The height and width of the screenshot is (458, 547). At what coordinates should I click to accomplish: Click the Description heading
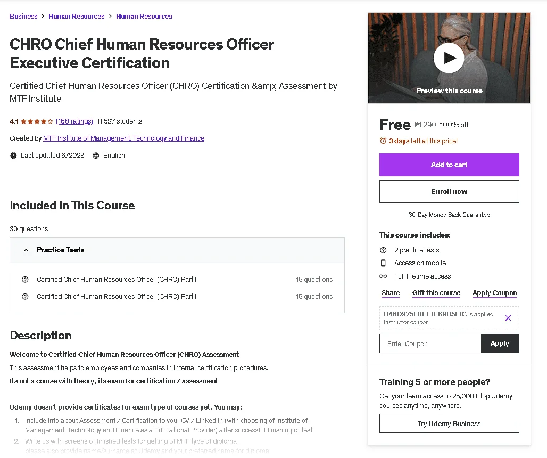[x=41, y=335]
